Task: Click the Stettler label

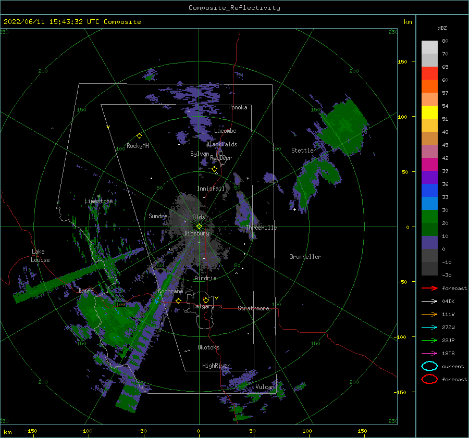Action: coord(304,151)
